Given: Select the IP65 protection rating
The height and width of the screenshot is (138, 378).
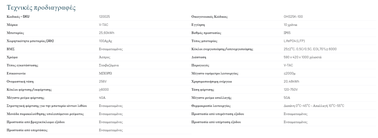Looking at the screenshot, I should [287, 33].
